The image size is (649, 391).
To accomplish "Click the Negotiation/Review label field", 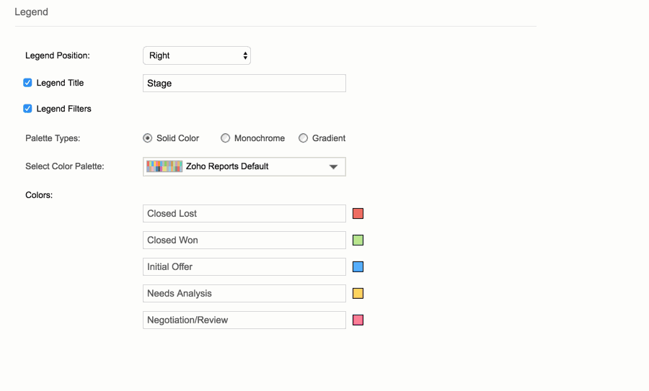I will coord(244,320).
